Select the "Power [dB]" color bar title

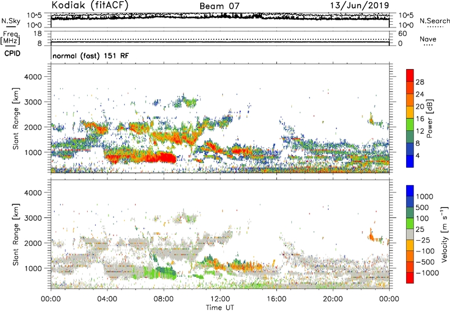pos(429,118)
